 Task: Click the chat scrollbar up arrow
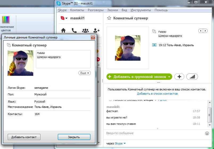(x=210, y=102)
